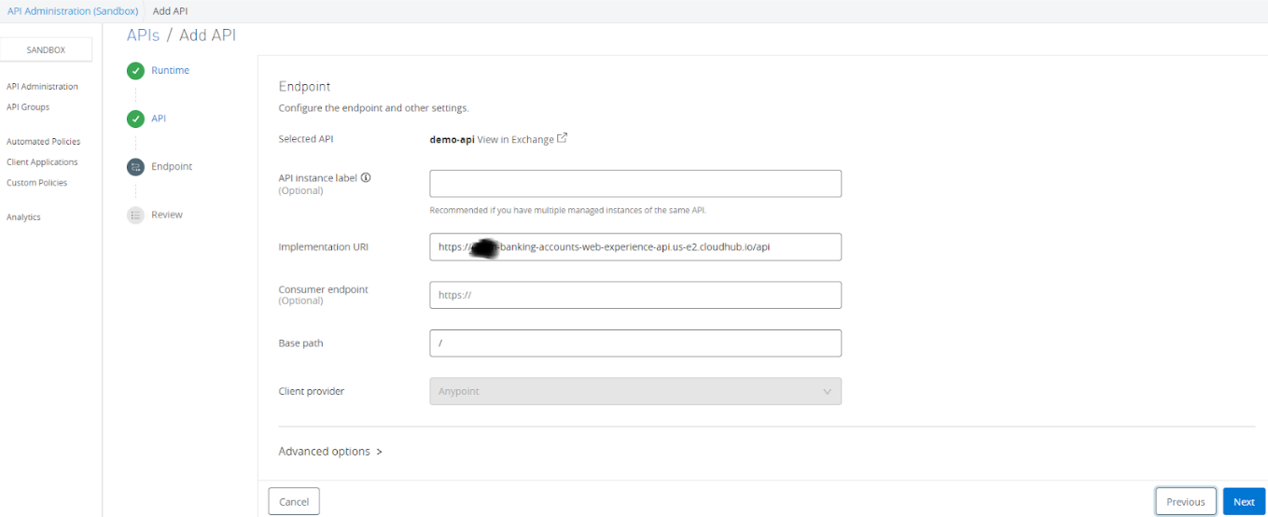Open API Administration in the sidebar
Image resolution: width=1268 pixels, height=517 pixels.
click(42, 87)
